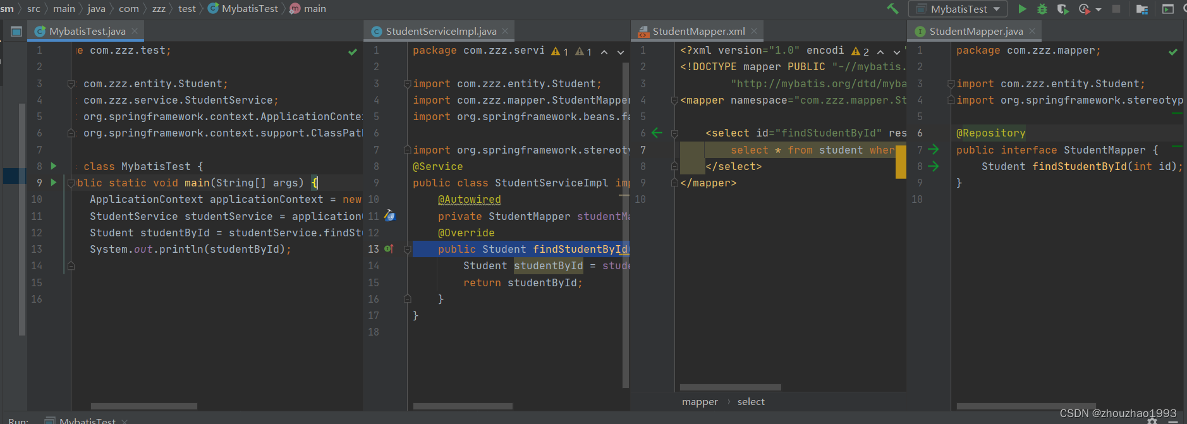Viewport: 1187px width, 424px height.
Task: Click the green left-arrow navigate icon on XML line 6
Action: (657, 133)
